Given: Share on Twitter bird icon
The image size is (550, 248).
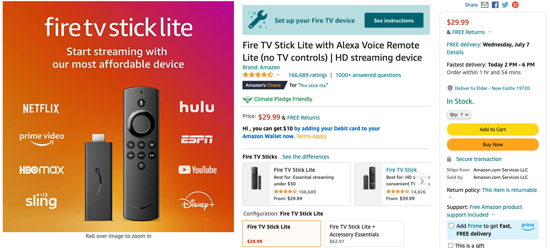Looking at the screenshot, I should click(x=505, y=5).
